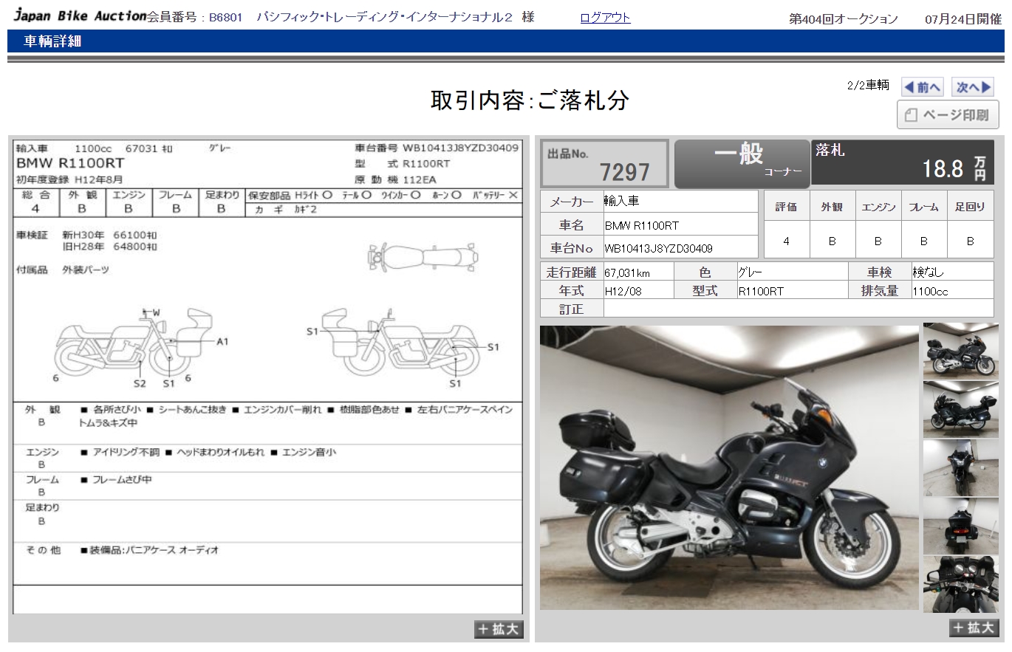Open the main BMW R1100RT photo

coord(729,467)
